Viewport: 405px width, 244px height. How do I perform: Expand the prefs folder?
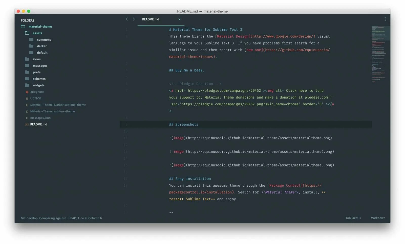click(37, 72)
